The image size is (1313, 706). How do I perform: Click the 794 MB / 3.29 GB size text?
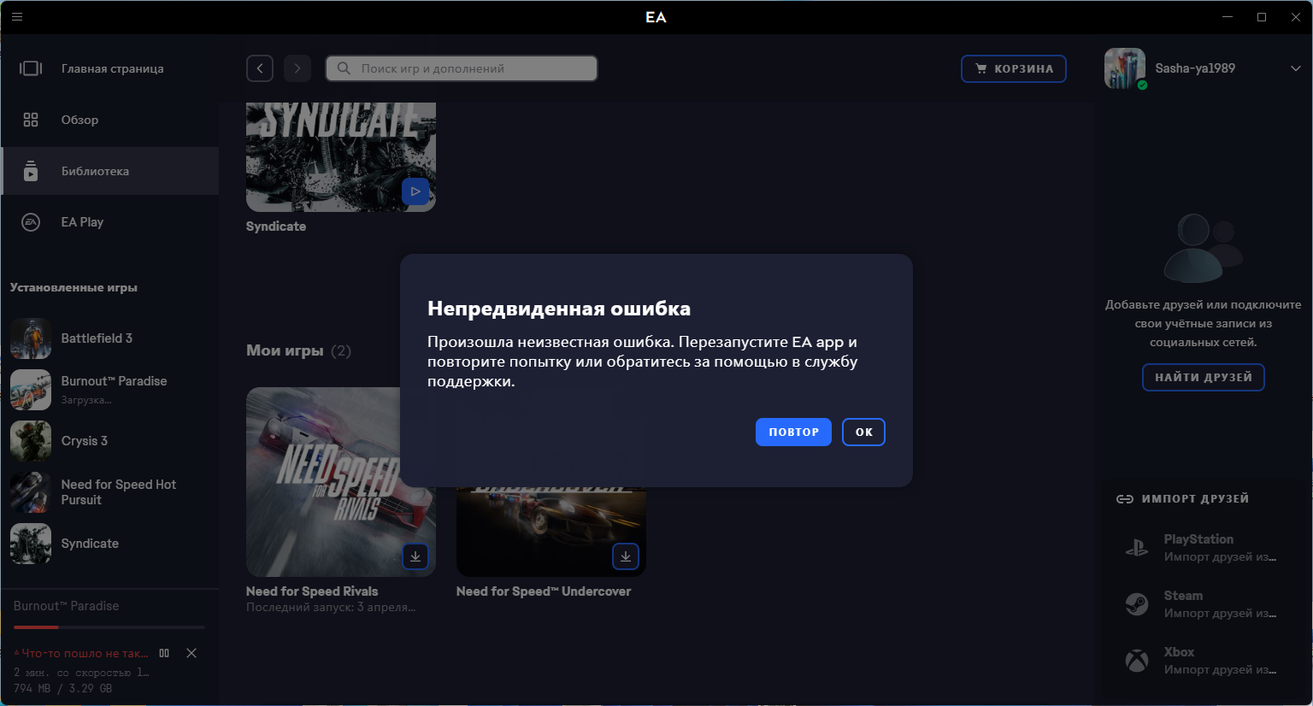point(62,688)
